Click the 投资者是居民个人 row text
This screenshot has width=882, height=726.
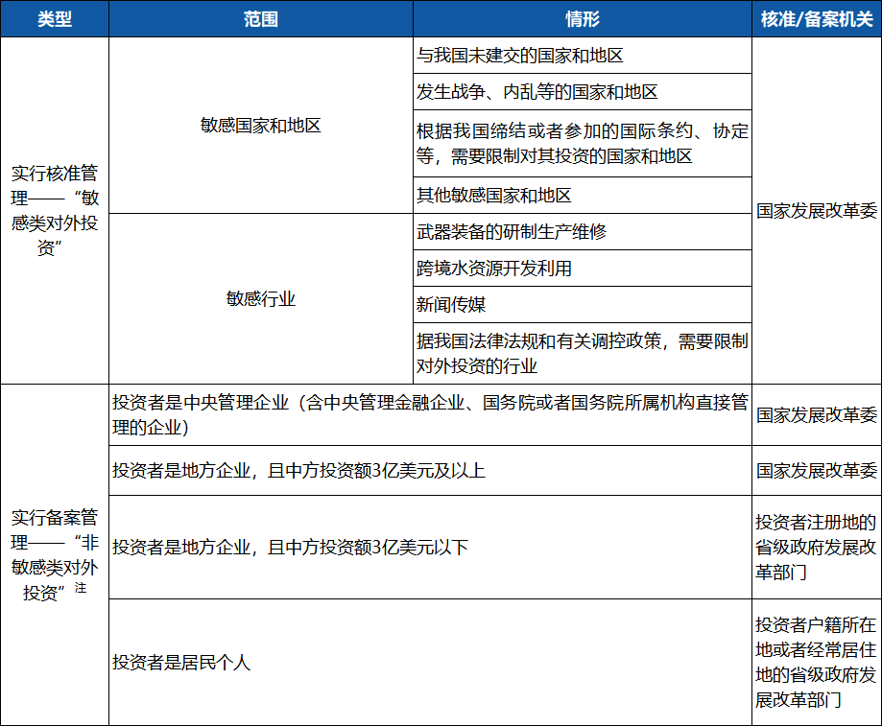tap(181, 663)
